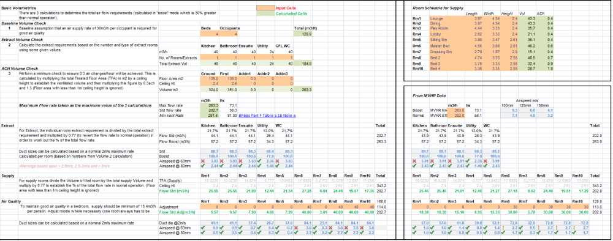Select Normal 150mm airspeed 3.2 cell
This screenshot has width=613, height=241.
coord(544,116)
